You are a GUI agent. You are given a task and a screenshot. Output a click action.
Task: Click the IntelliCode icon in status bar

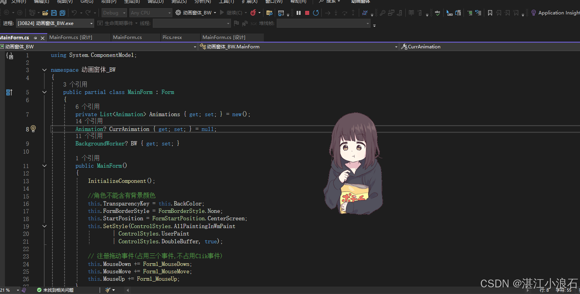pyautogui.click(x=24, y=290)
